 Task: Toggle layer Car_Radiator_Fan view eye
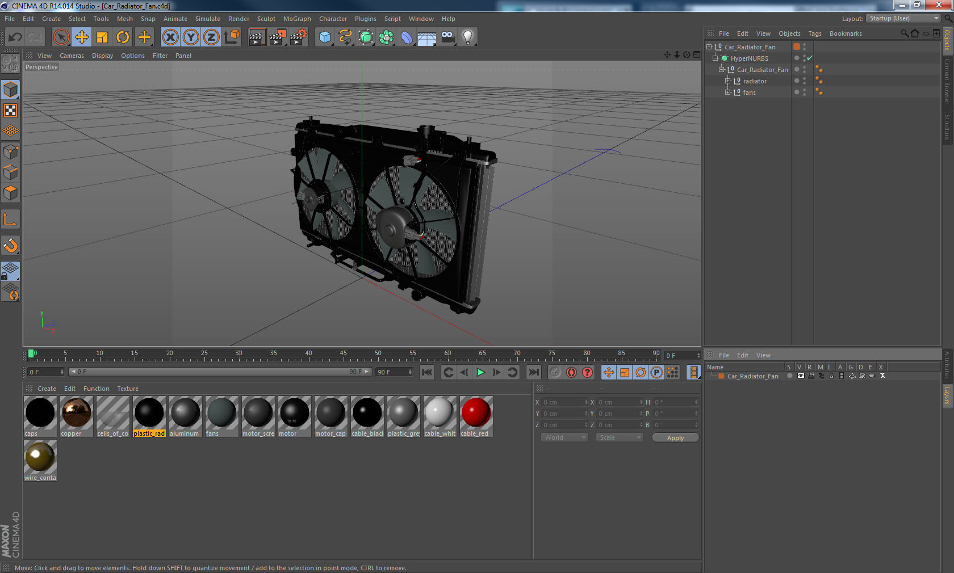[801, 376]
